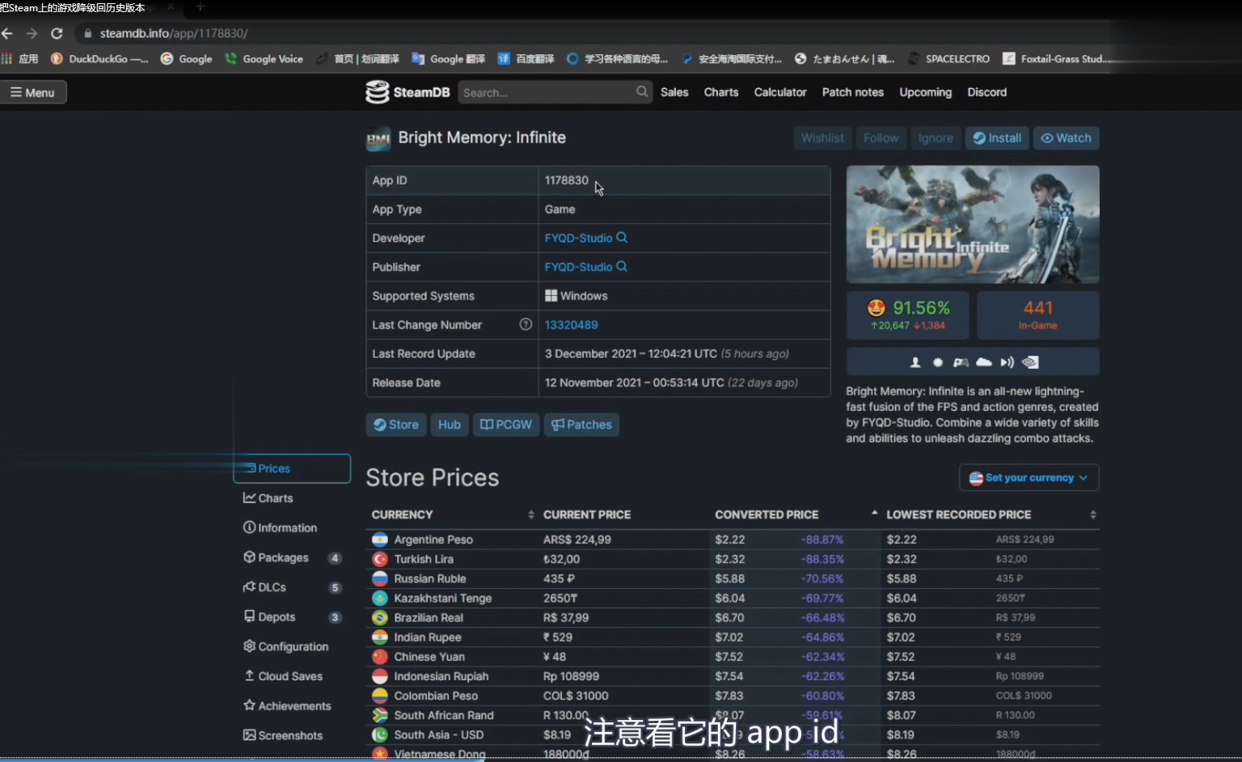Open Patch notes nav item
Image resolution: width=1242 pixels, height=762 pixels.
point(853,92)
